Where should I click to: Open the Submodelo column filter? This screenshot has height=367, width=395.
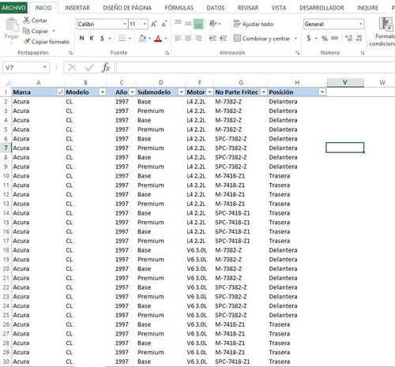click(x=181, y=92)
